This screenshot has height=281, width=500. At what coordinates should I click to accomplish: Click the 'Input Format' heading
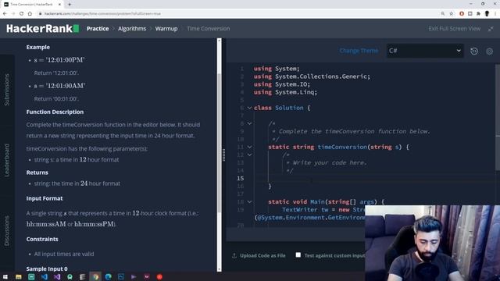point(45,198)
